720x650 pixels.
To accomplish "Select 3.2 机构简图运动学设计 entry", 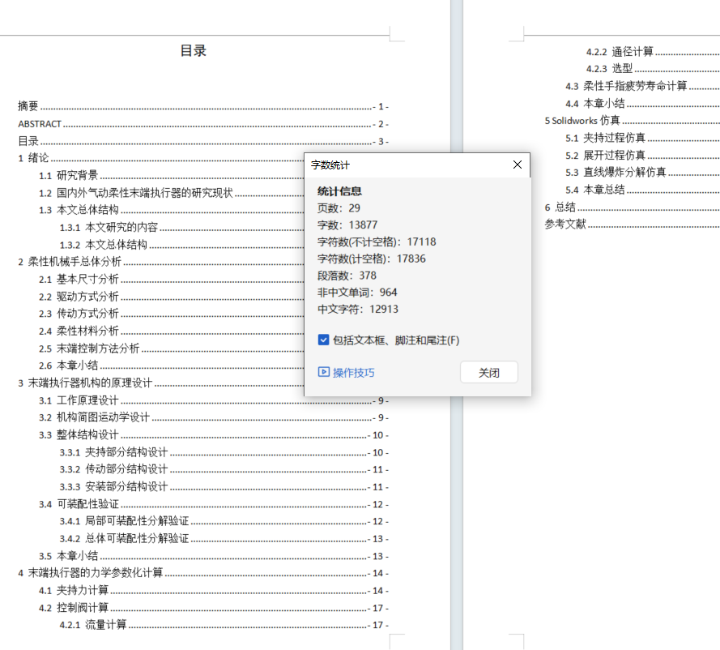I will tap(214, 417).
